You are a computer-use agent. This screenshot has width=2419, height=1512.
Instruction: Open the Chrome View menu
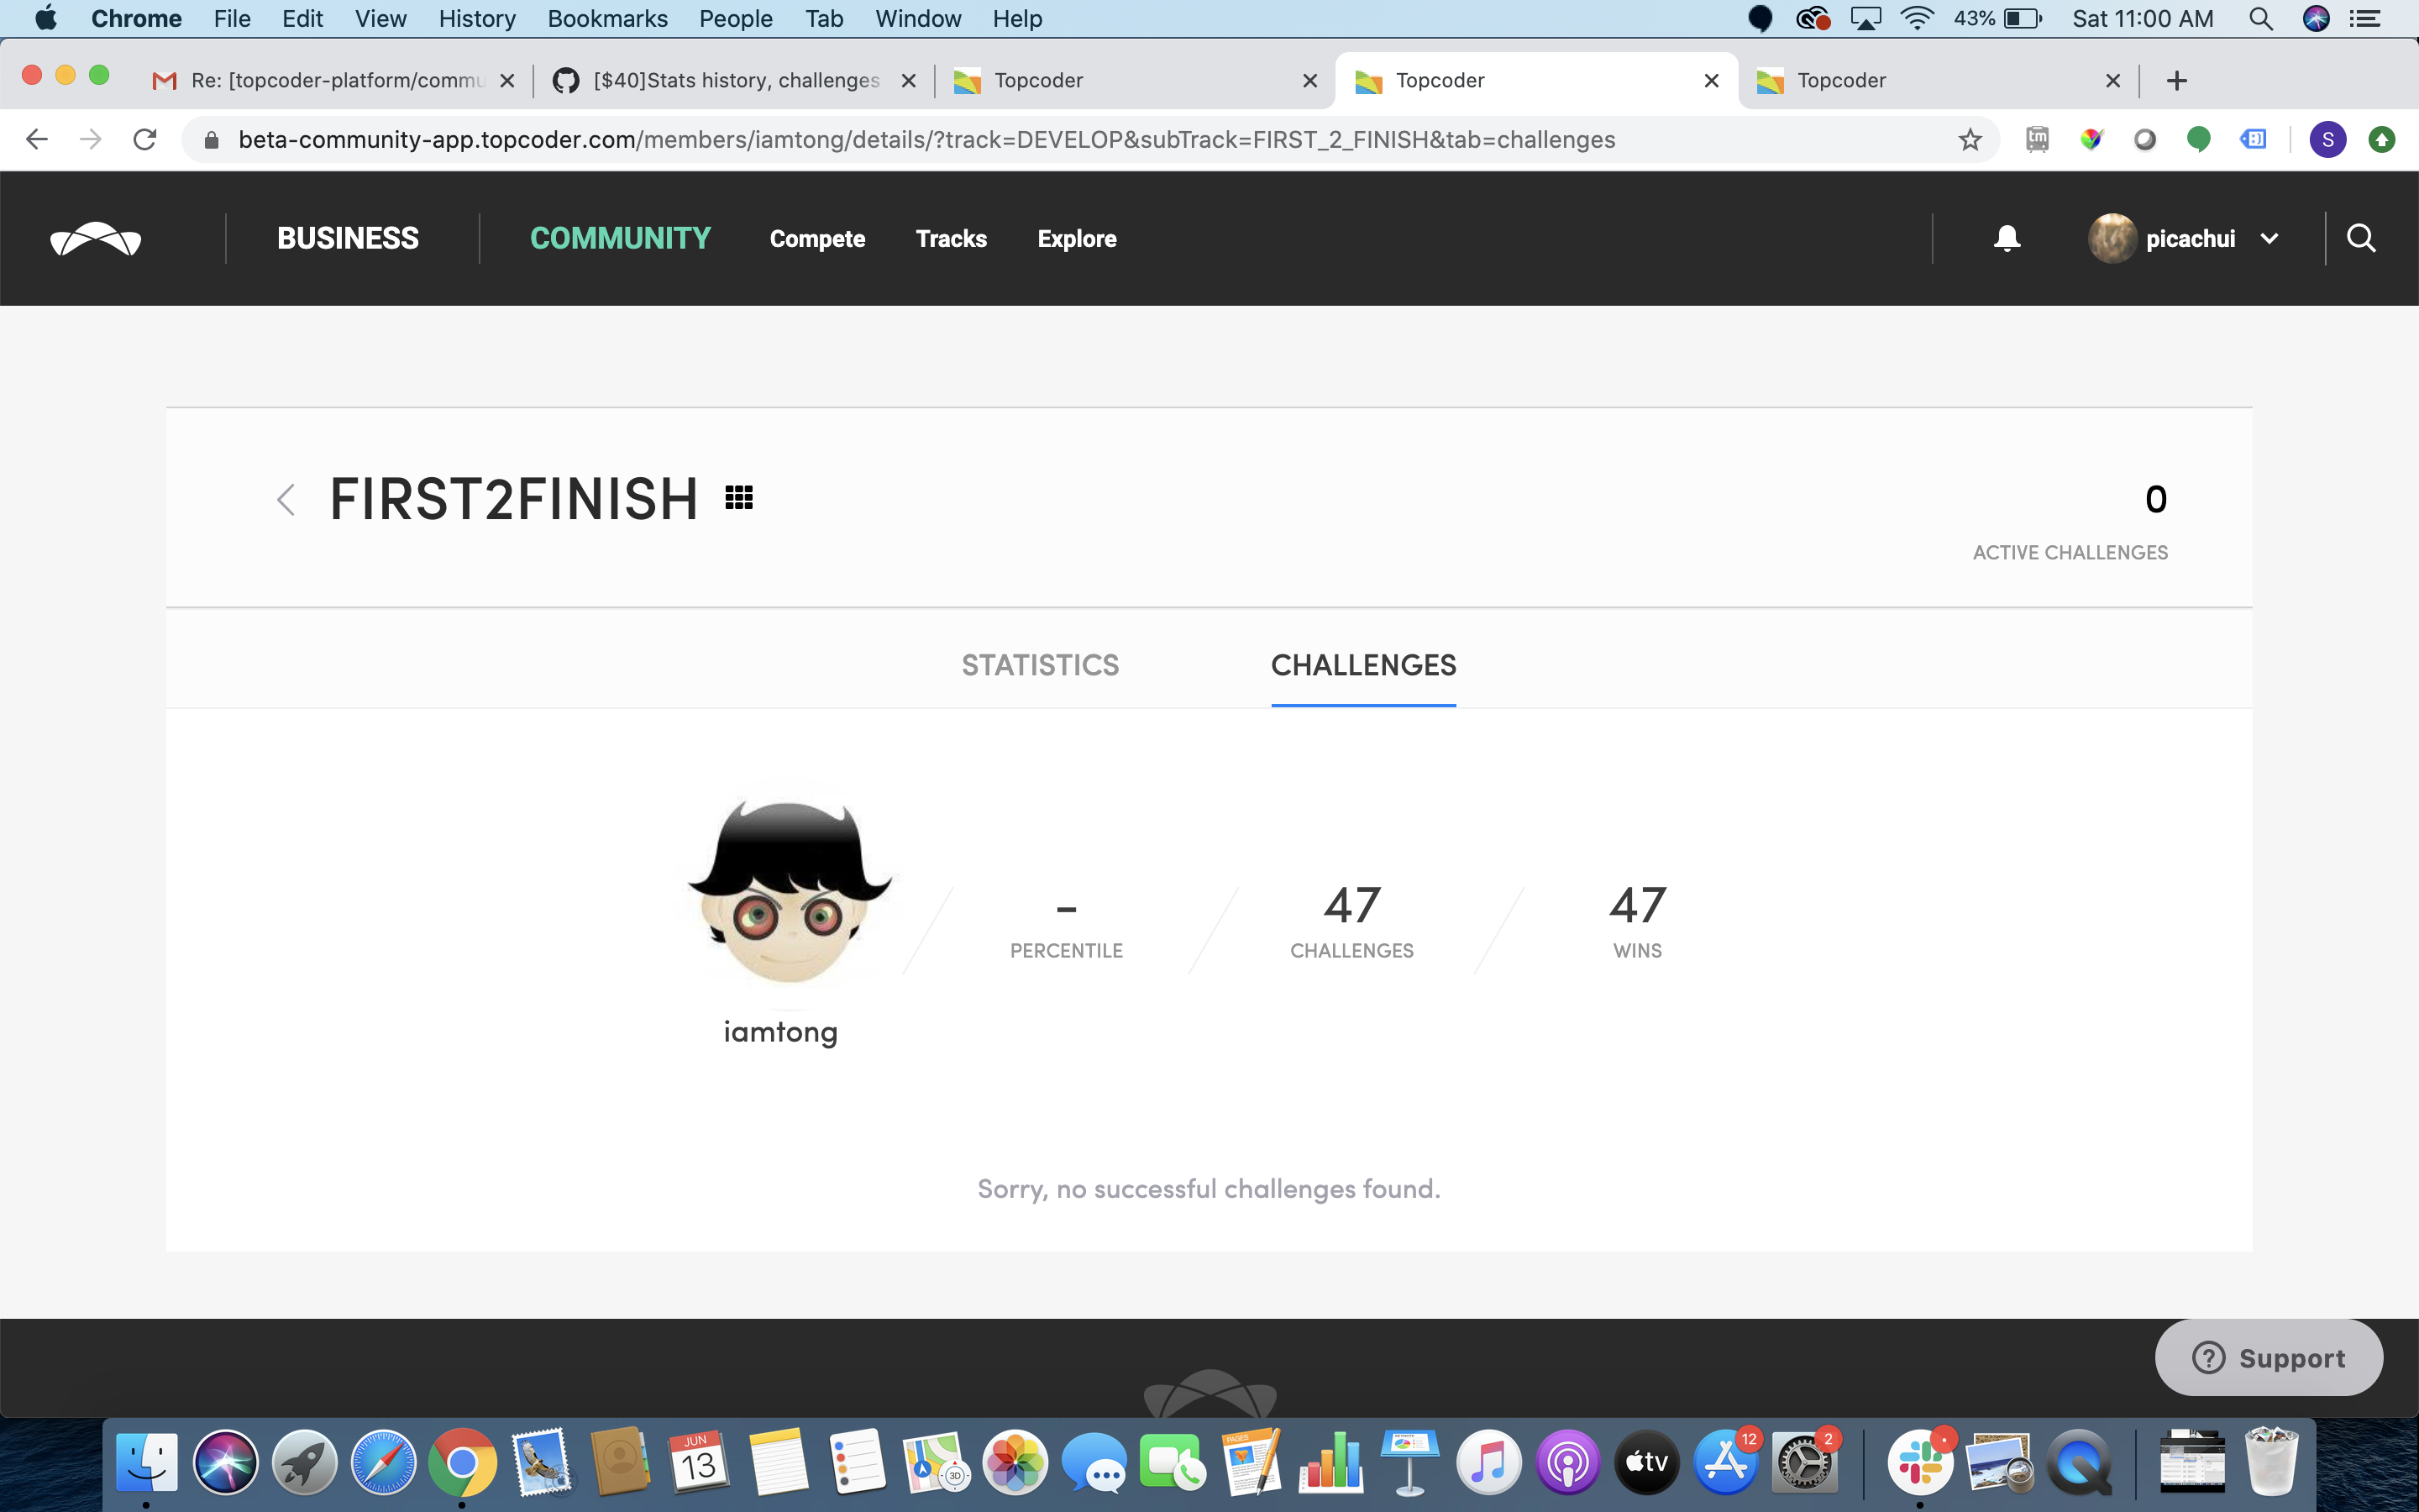point(380,19)
